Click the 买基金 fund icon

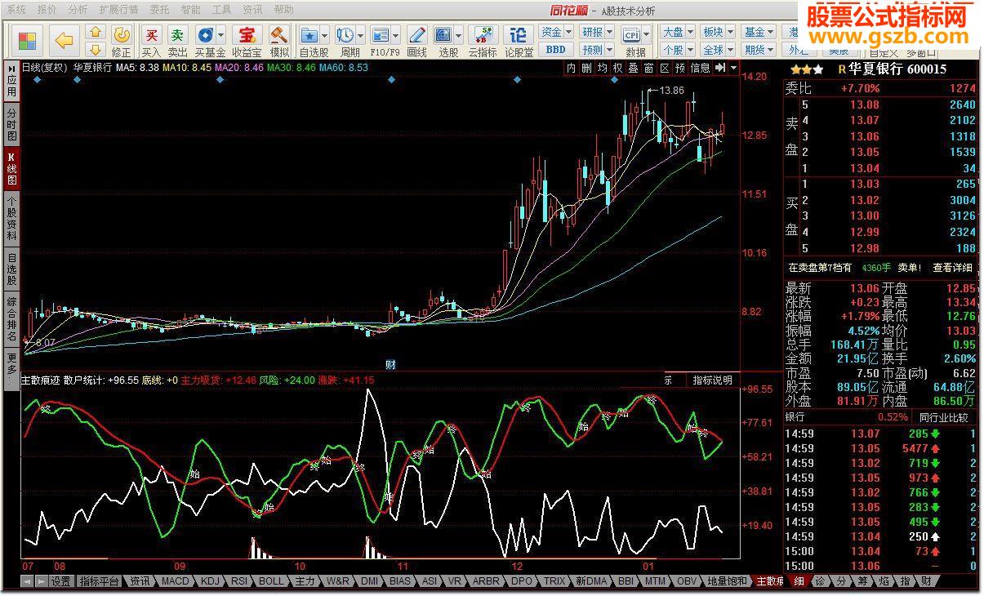(204, 35)
